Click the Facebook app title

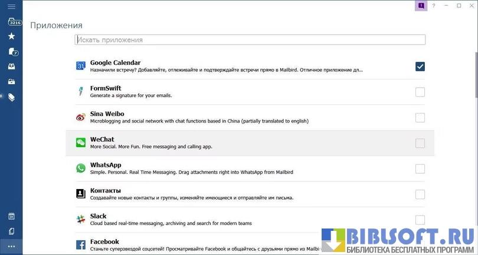104,241
